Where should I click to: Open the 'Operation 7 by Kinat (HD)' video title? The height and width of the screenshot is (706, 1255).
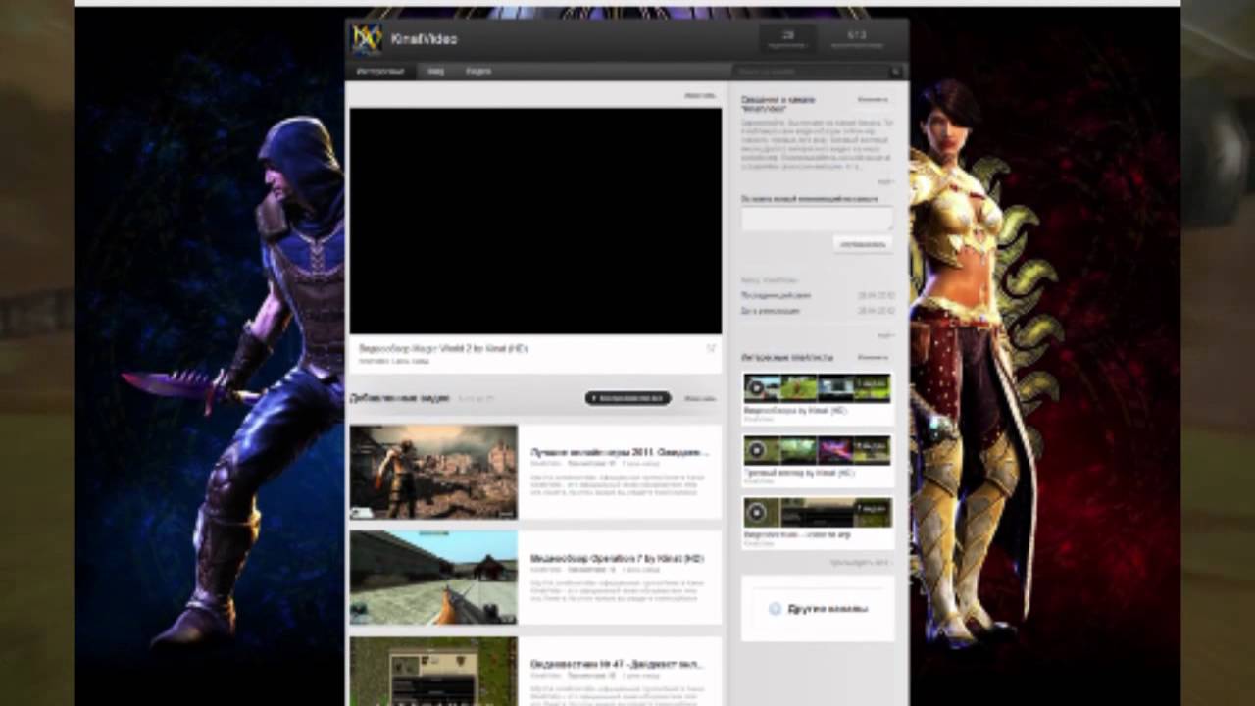[617, 558]
